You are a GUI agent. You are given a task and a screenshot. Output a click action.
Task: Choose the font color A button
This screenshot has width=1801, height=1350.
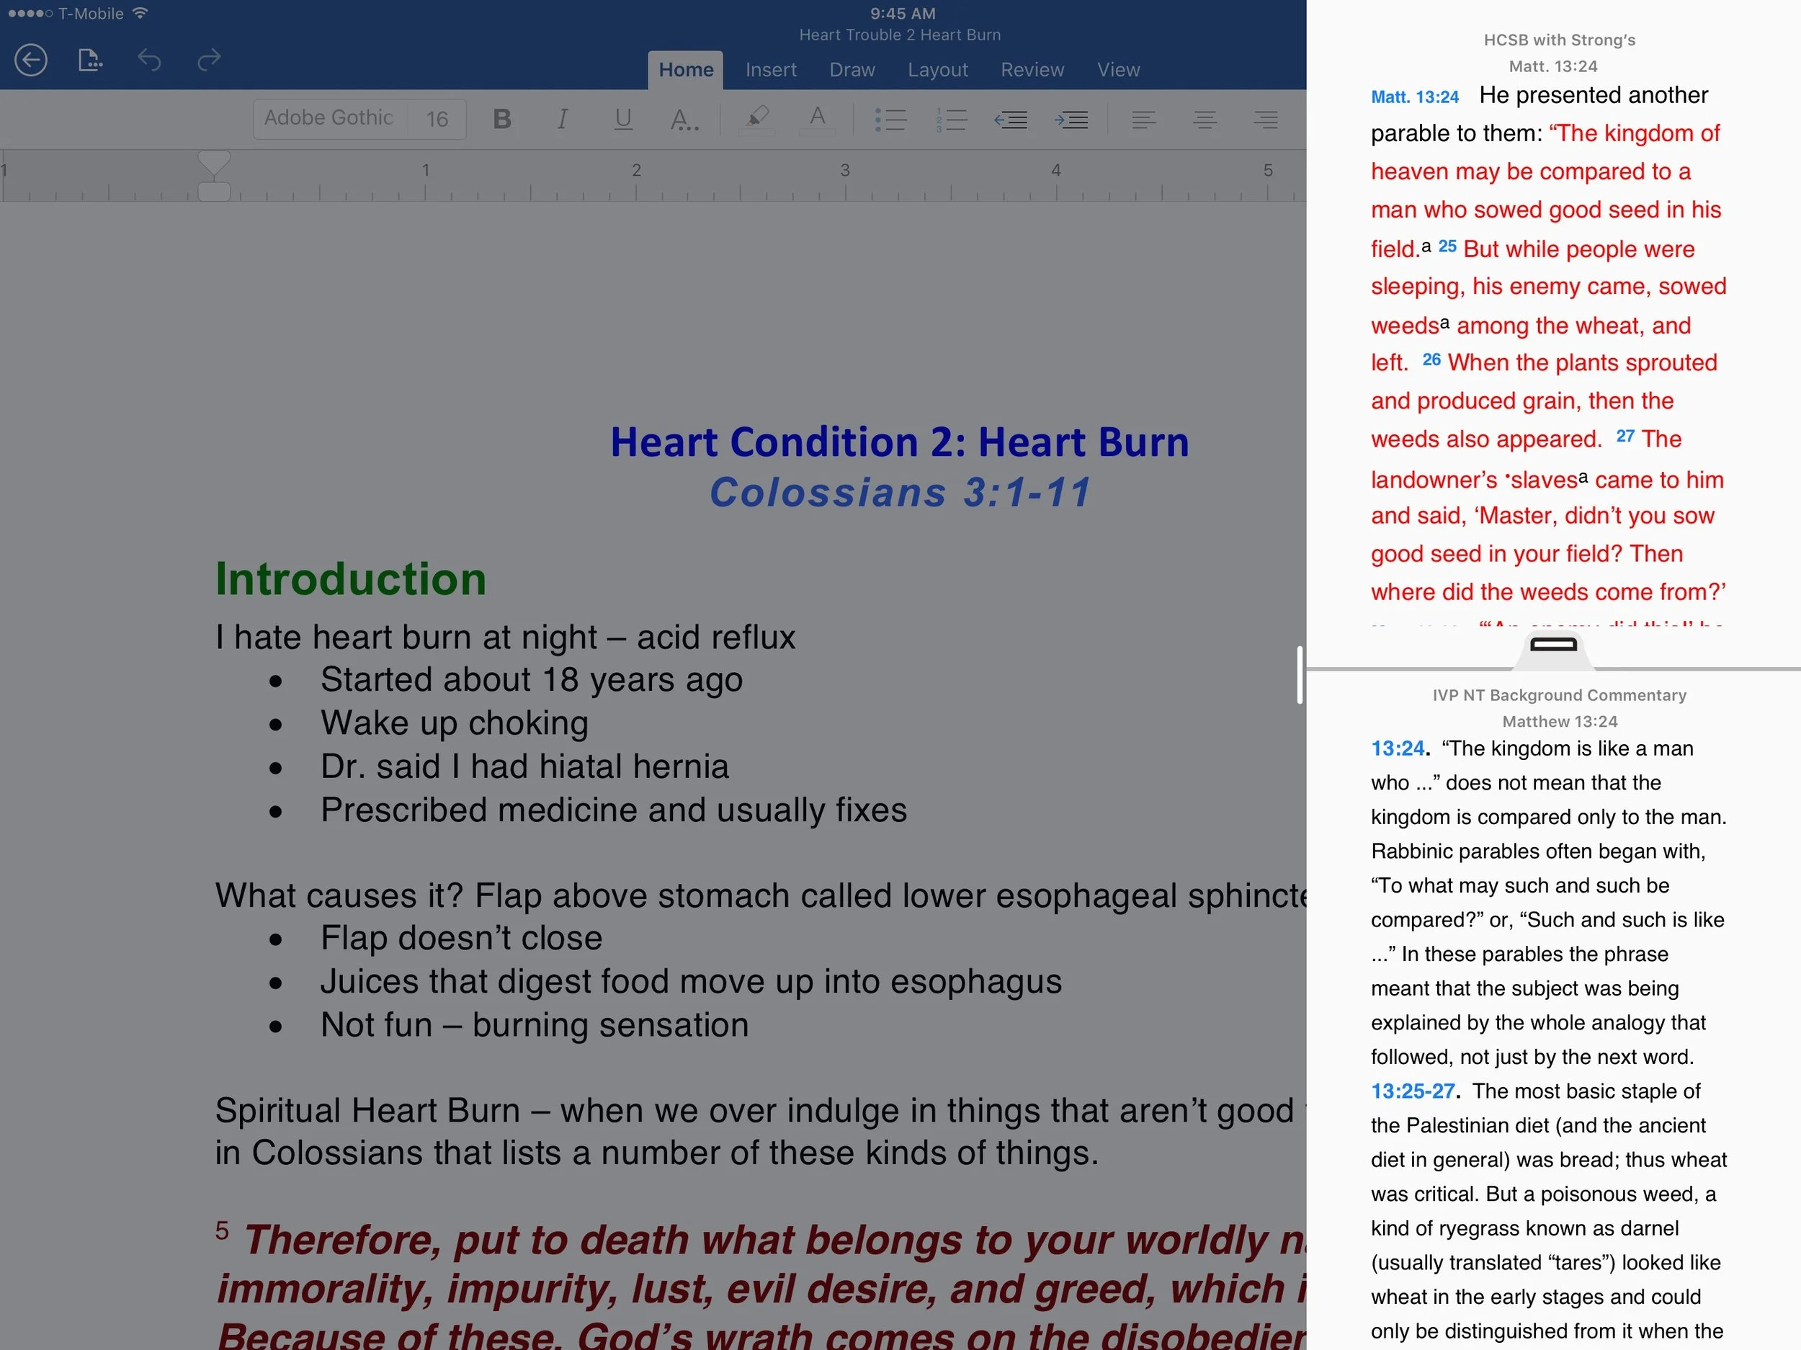pos(818,118)
